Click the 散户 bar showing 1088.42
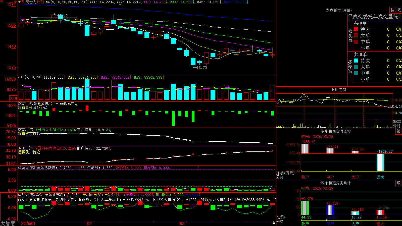 tap(305, 148)
